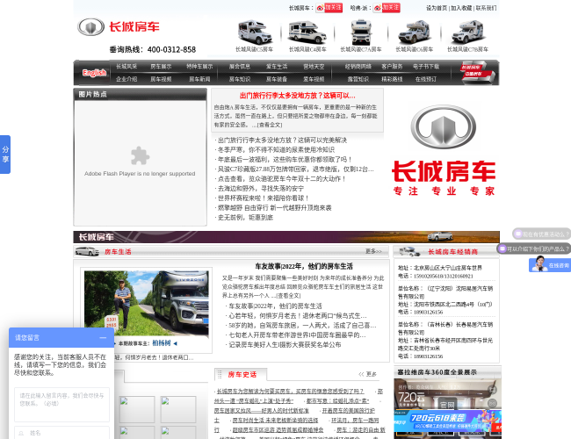Open 爱车生活 menu item
This screenshot has height=439, width=571.
point(277,66)
